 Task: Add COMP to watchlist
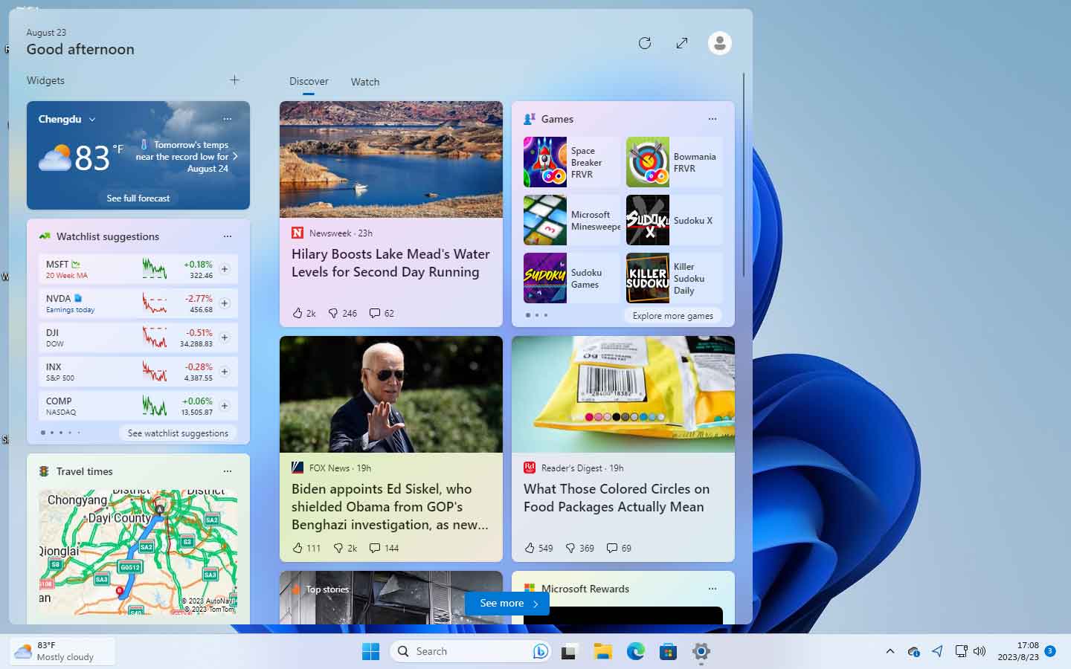pyautogui.click(x=225, y=406)
